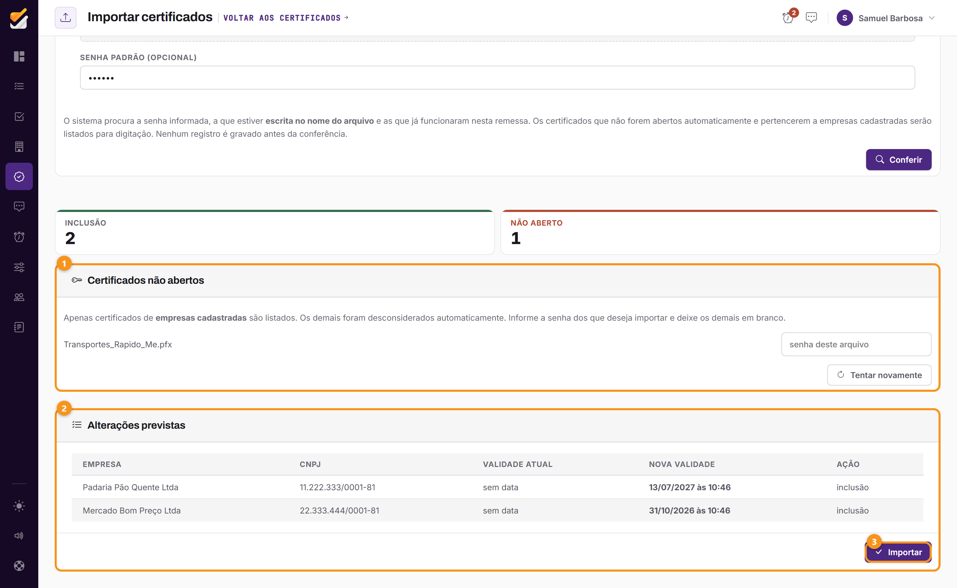Screen dimensions: 957x588
Task: Toggle the sound speaker icon in the sidebar
Action: [x=19, y=536]
